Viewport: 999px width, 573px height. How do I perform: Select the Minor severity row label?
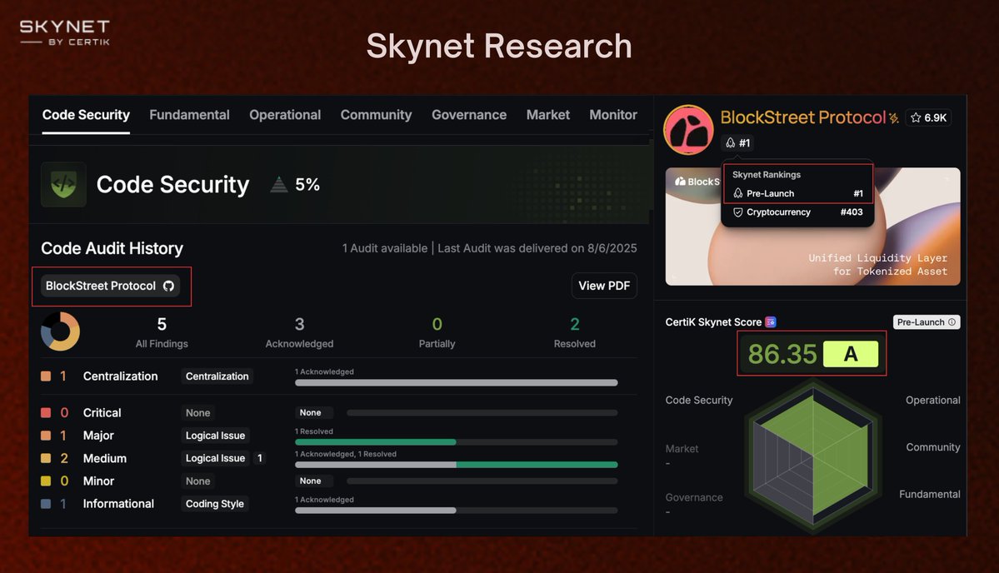pyautogui.click(x=99, y=481)
